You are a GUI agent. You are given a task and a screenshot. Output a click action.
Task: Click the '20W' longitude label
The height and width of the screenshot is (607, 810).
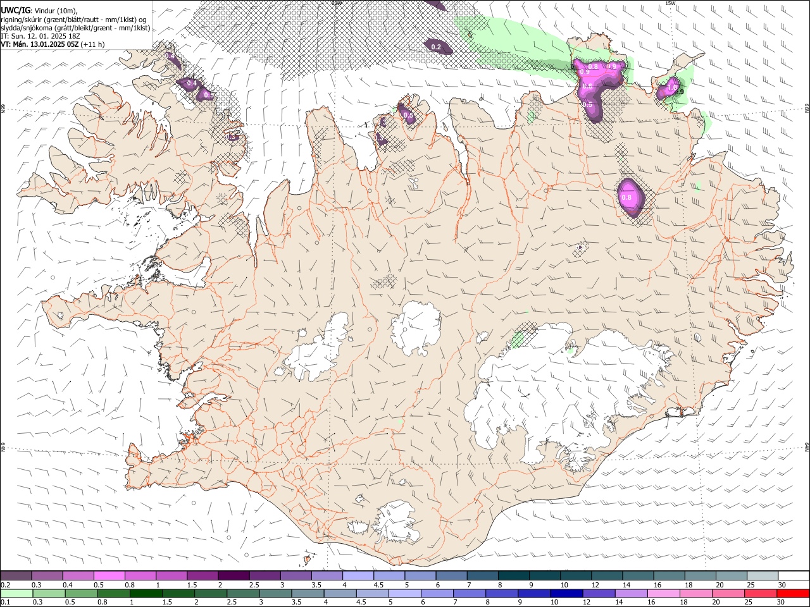337,3
